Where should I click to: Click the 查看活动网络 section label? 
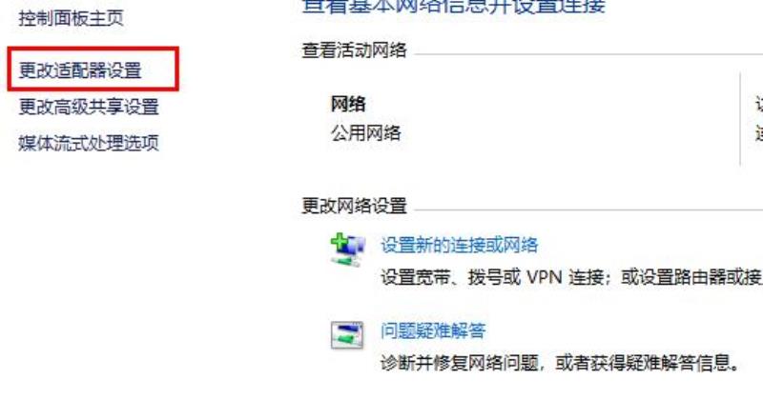(354, 50)
